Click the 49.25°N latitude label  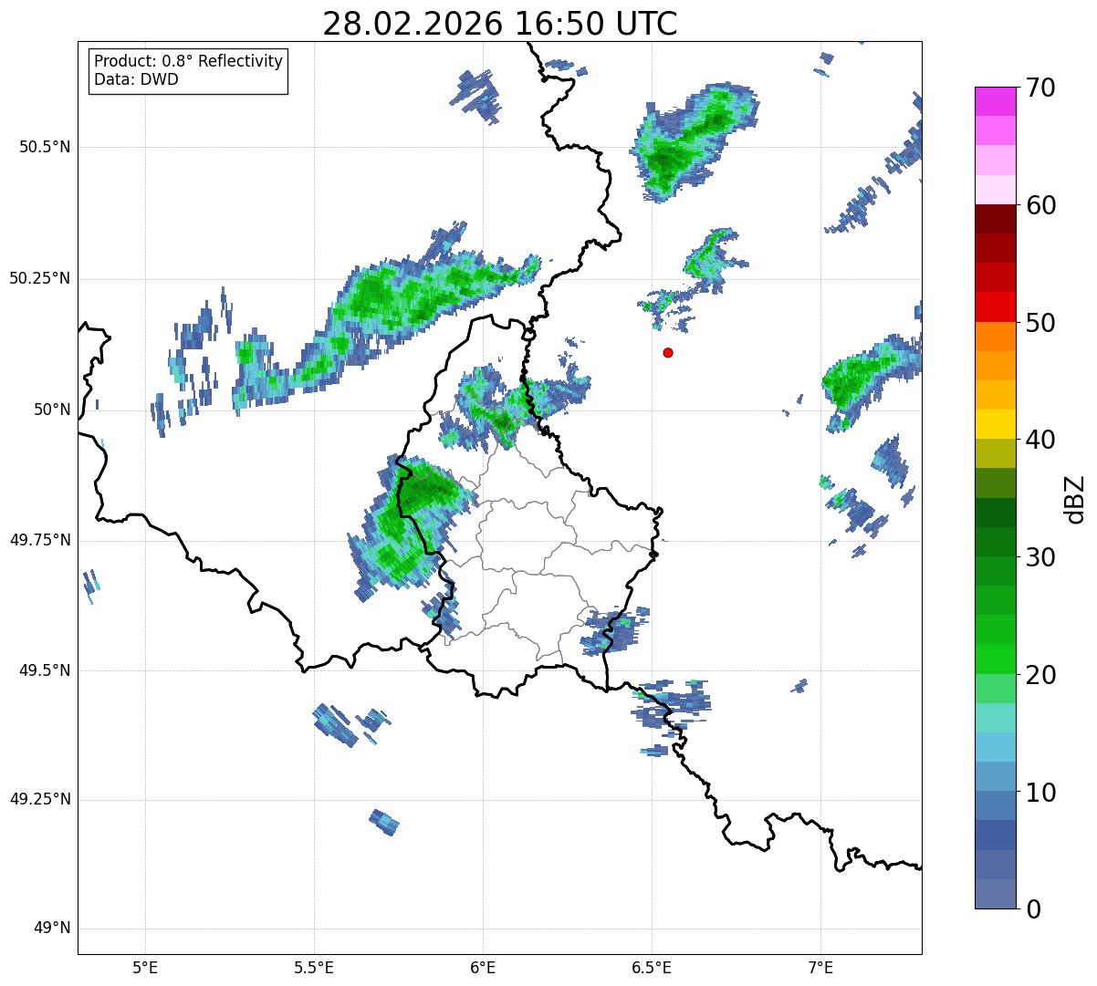[x=40, y=799]
